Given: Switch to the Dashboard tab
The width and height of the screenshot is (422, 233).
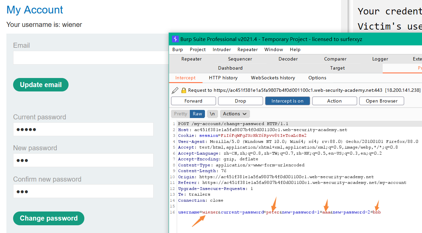Looking at the screenshot, I should pos(230,68).
